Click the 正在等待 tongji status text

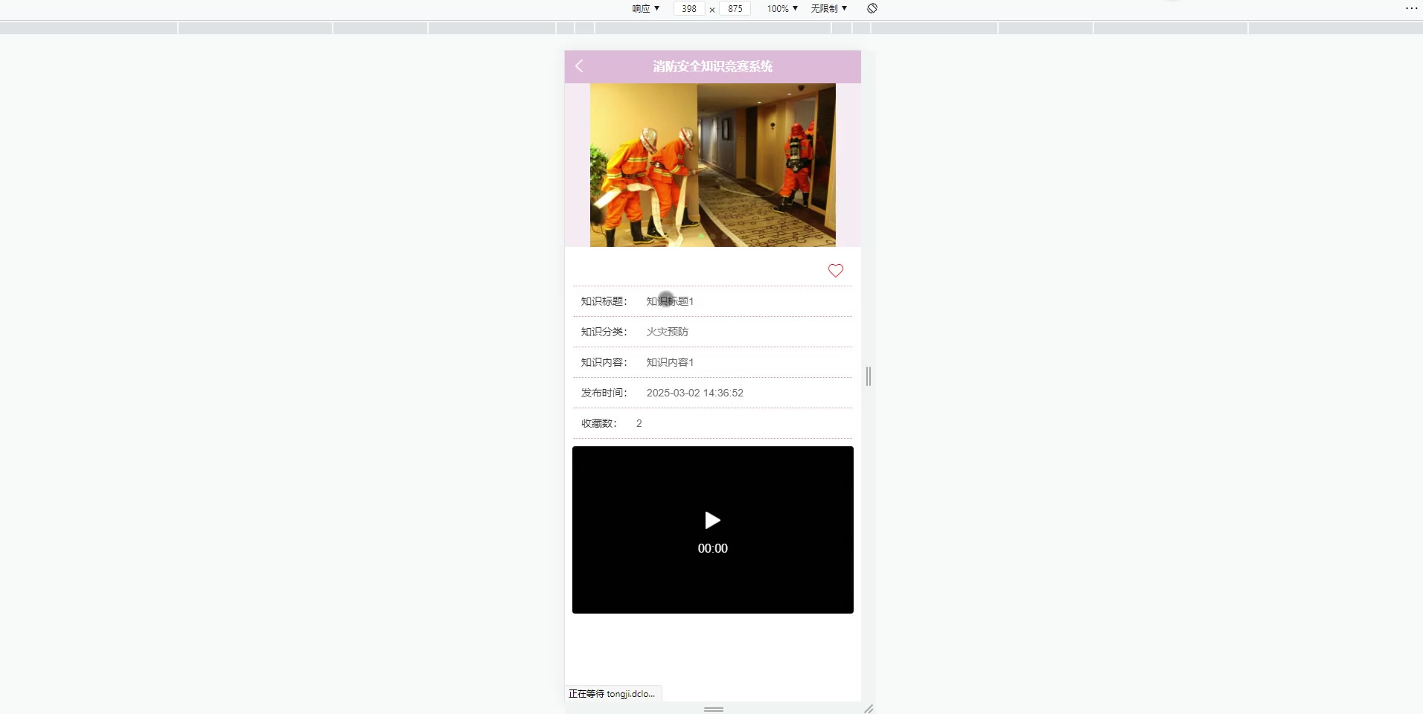tap(612, 694)
